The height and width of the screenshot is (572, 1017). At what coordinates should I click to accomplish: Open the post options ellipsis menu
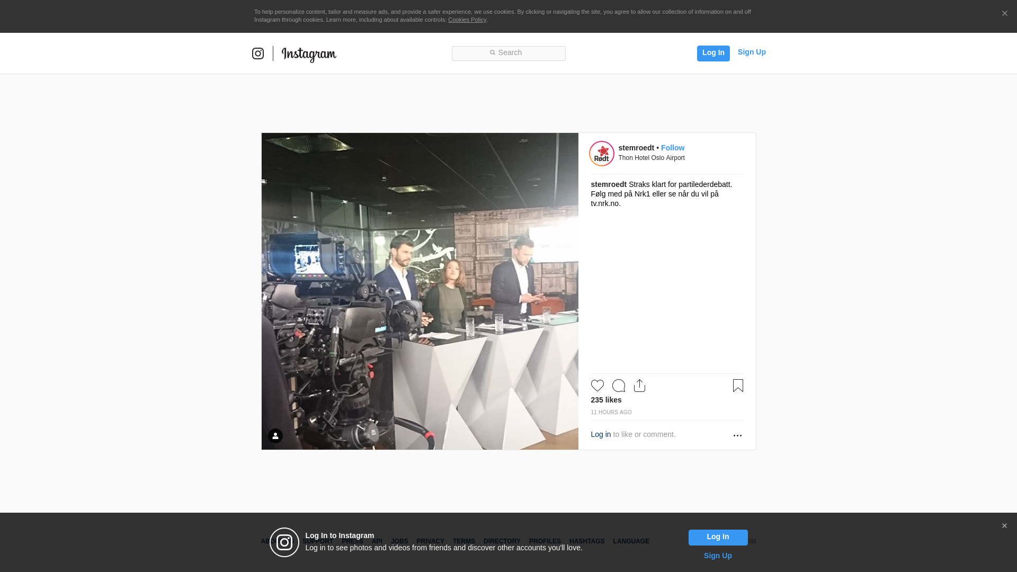coord(737,435)
